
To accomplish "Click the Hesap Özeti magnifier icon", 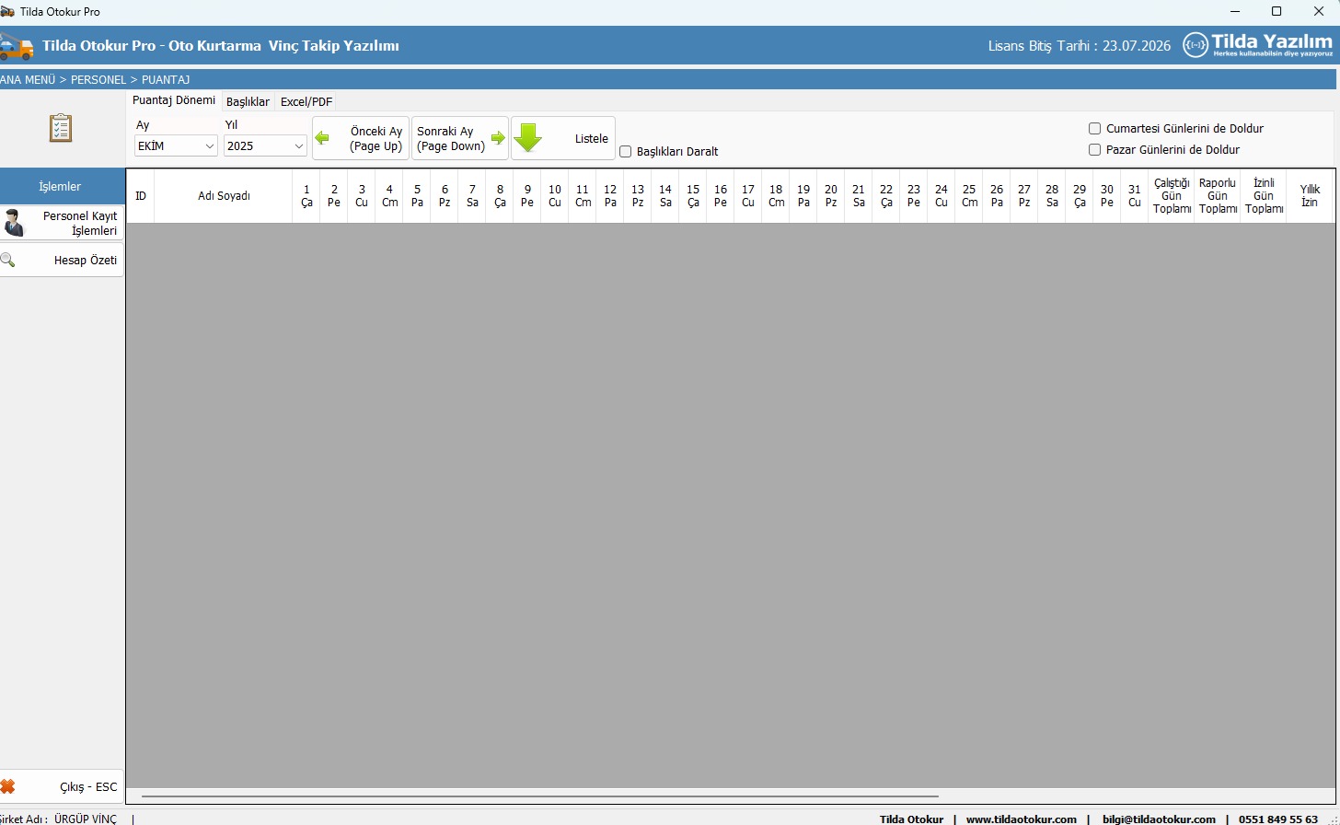I will coord(8,261).
